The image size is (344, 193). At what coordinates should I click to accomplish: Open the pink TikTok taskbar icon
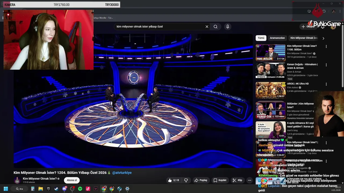pos(88,189)
